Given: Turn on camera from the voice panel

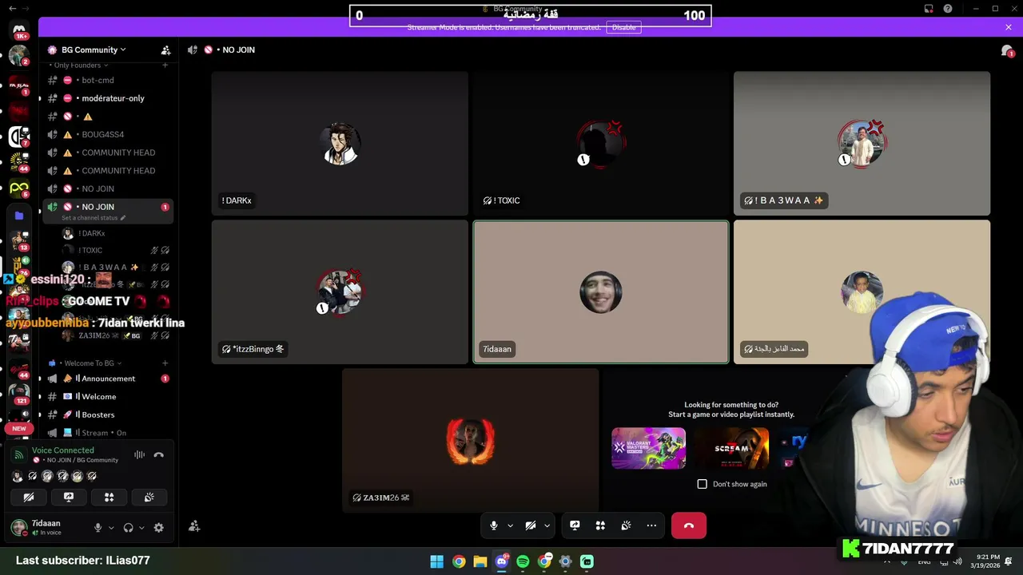Looking at the screenshot, I should [x=29, y=497].
